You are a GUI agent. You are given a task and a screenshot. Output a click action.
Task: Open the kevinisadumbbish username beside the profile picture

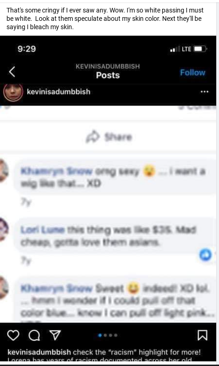pos(59,92)
